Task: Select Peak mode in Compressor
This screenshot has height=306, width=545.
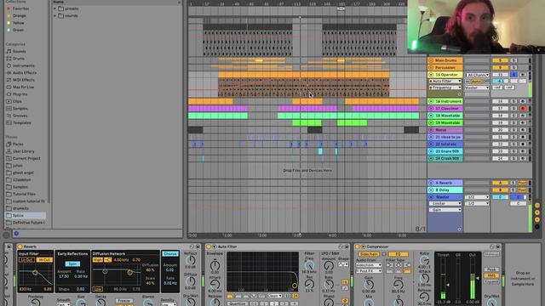Action: point(491,269)
